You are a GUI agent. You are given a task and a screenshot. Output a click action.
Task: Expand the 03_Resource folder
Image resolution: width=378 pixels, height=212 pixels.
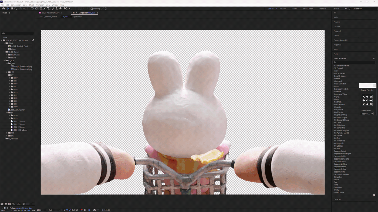tap(4, 139)
